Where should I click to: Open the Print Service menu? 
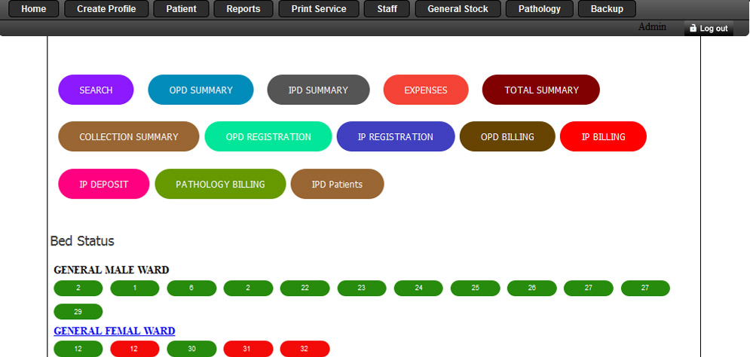coord(318,9)
